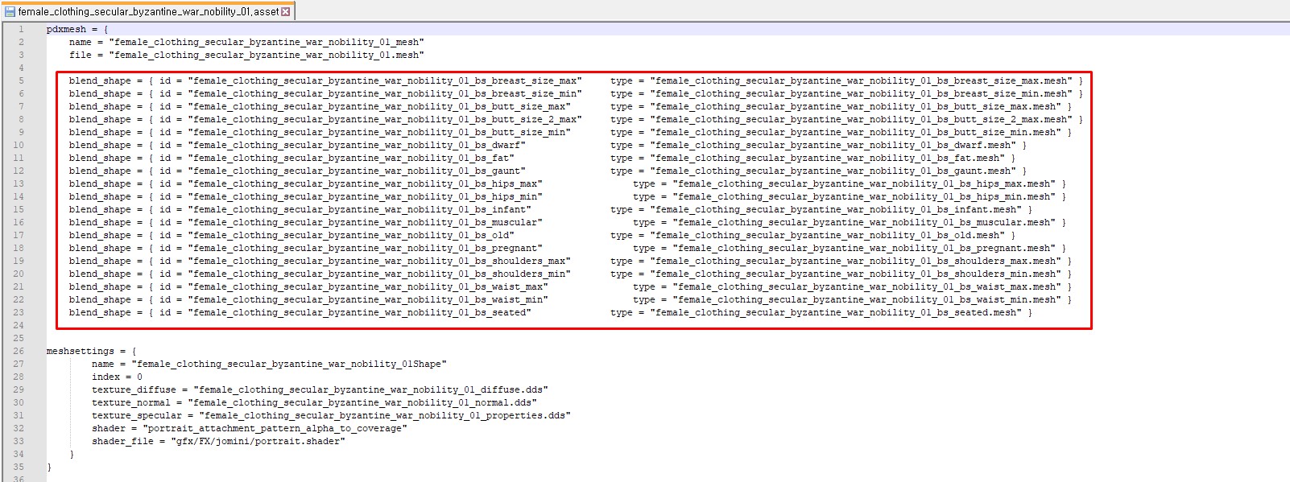Click the file value 'female_clothing_secular_byzantine_war_nobility_01.mesh' on line 3
Image resolution: width=1290 pixels, height=482 pixels.
point(267,55)
